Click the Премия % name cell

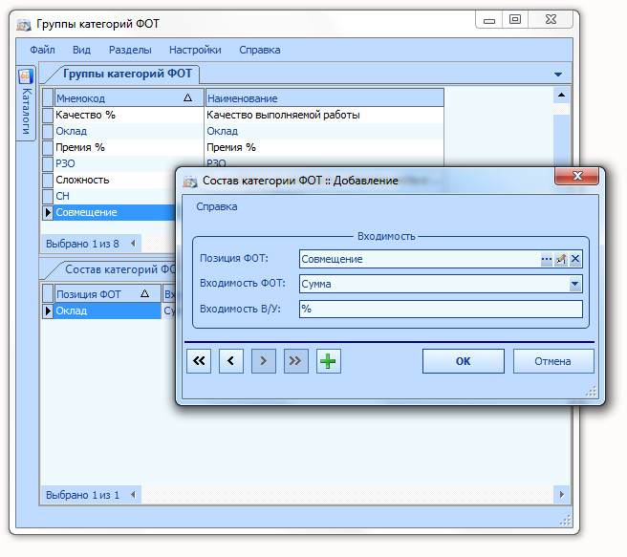tap(324, 148)
